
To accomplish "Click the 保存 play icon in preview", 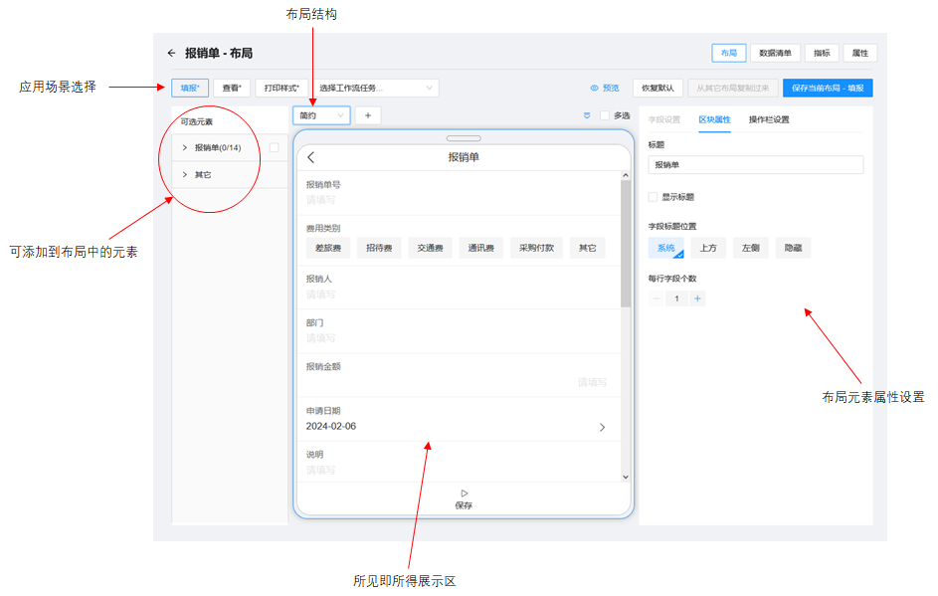I will [x=464, y=493].
